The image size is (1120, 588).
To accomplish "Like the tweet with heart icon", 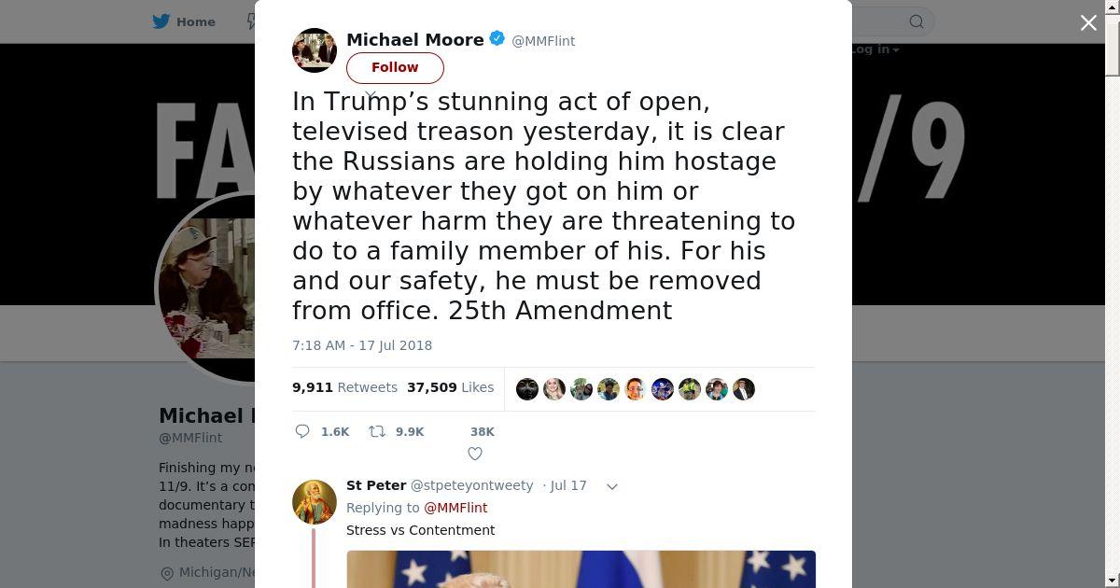I will pyautogui.click(x=475, y=454).
